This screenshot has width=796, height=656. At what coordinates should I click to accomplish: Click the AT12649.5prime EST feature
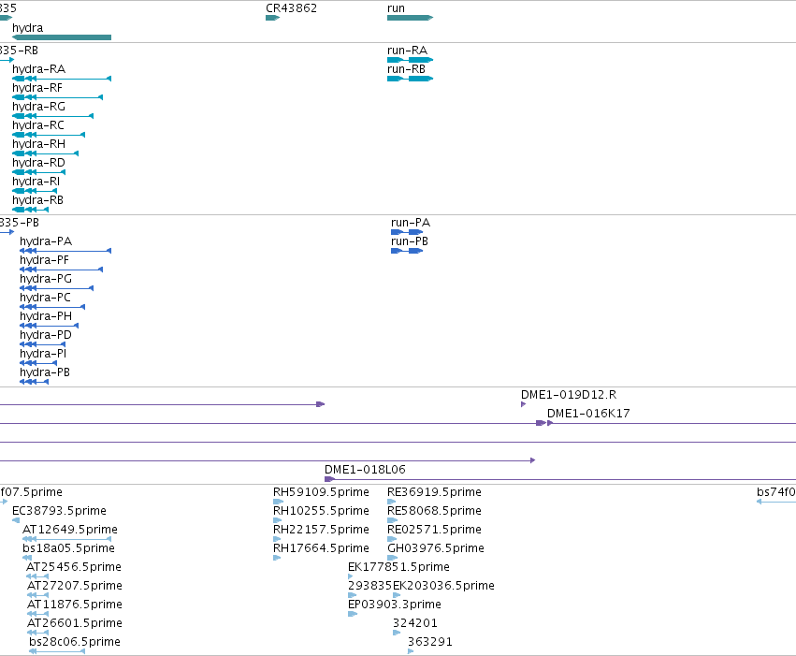[67, 539]
